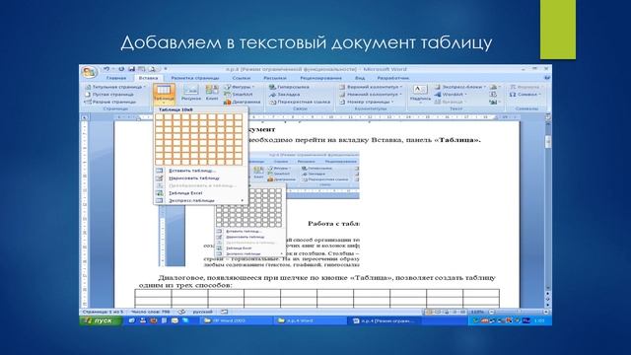Open the Windows Пуск start button

(x=101, y=320)
